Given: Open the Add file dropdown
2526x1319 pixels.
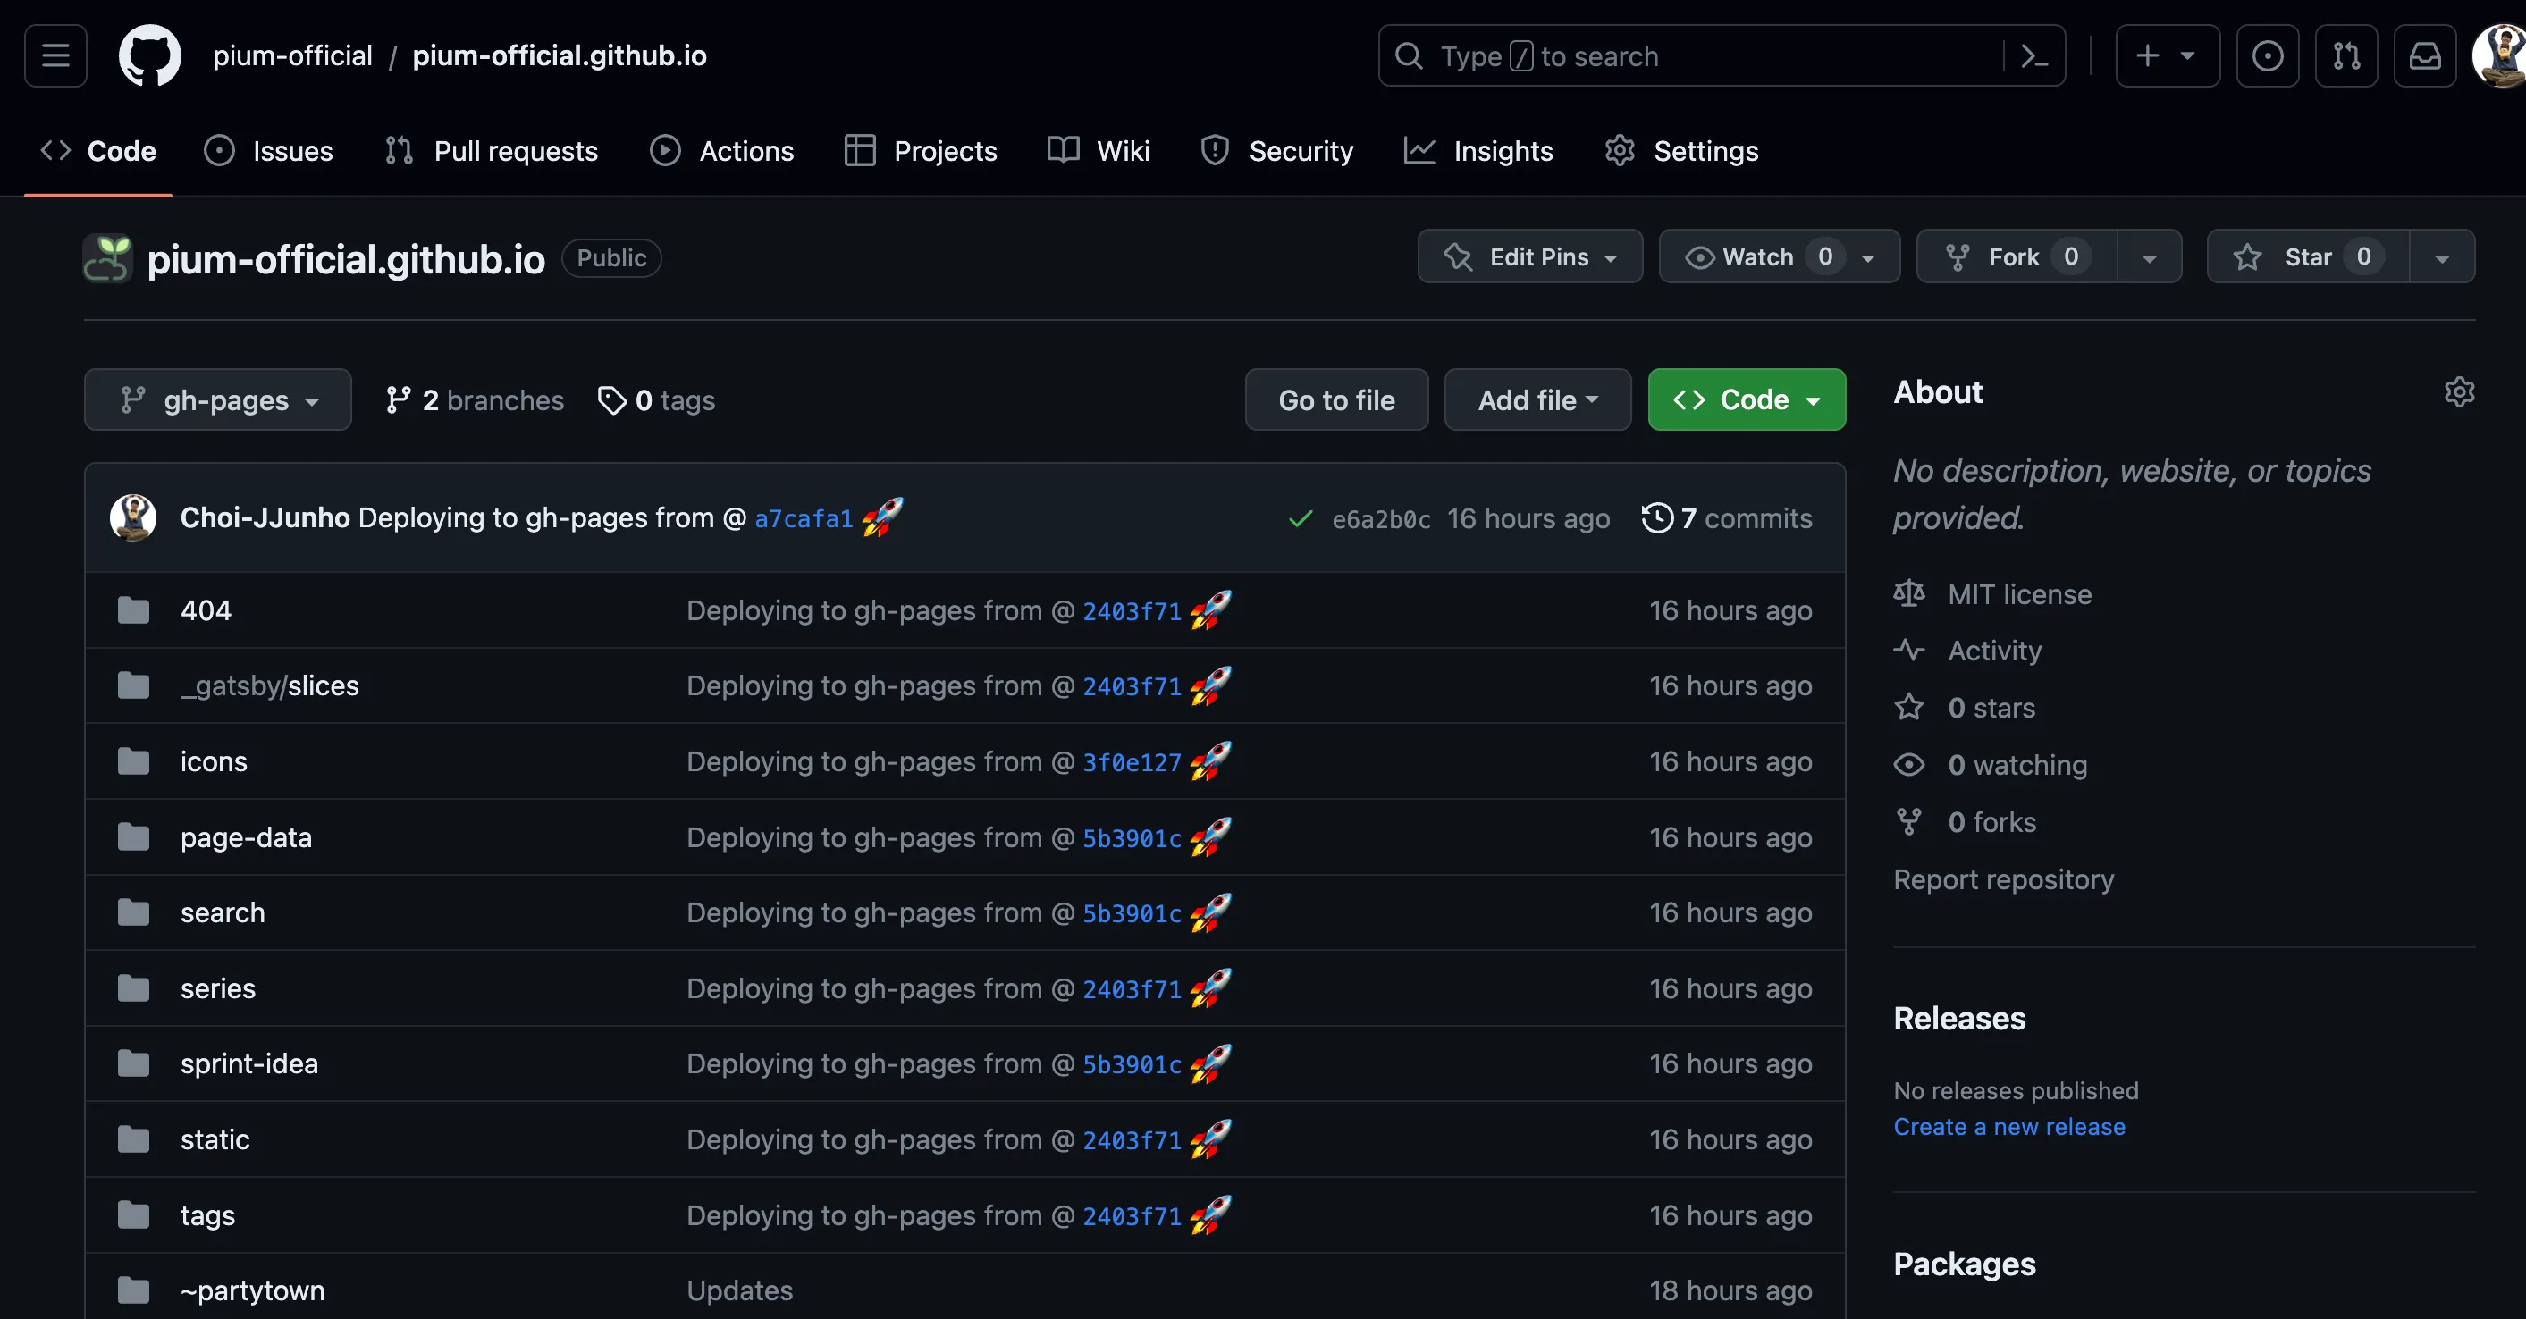Looking at the screenshot, I should 1537,400.
